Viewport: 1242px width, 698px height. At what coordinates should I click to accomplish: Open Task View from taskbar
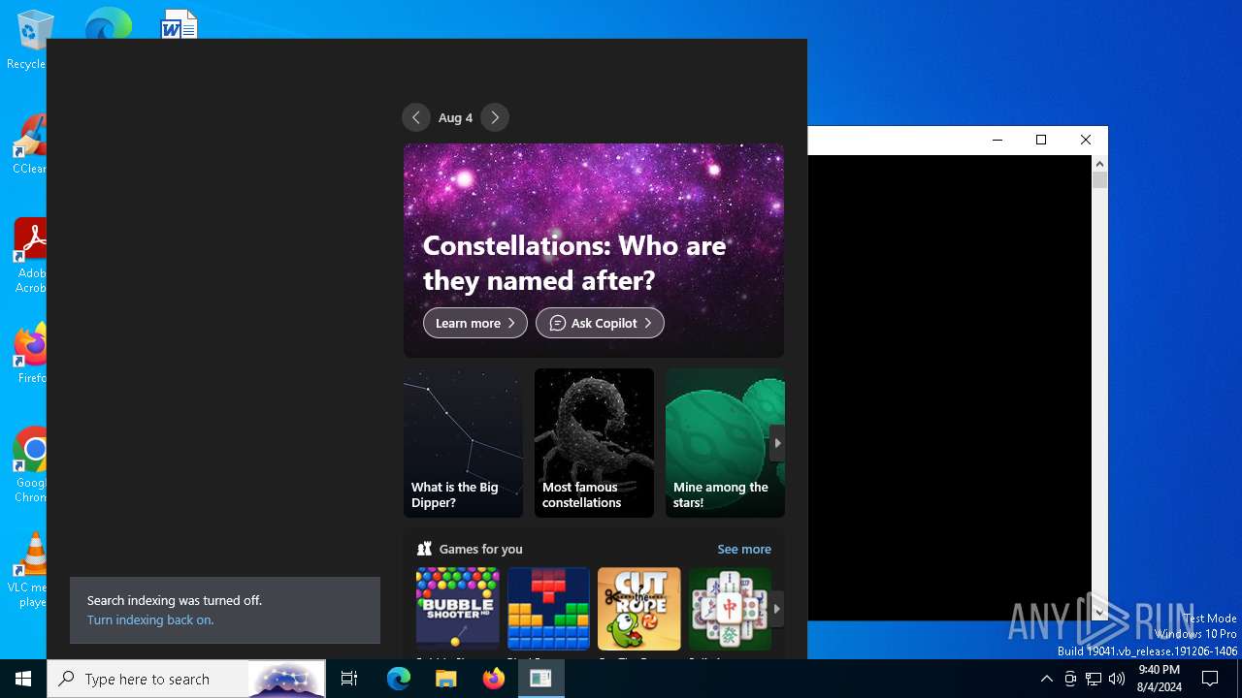[349, 679]
